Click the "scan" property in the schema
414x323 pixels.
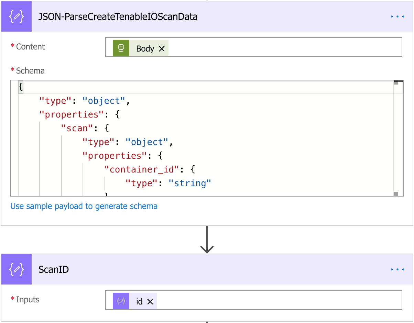pyautogui.click(x=75, y=128)
